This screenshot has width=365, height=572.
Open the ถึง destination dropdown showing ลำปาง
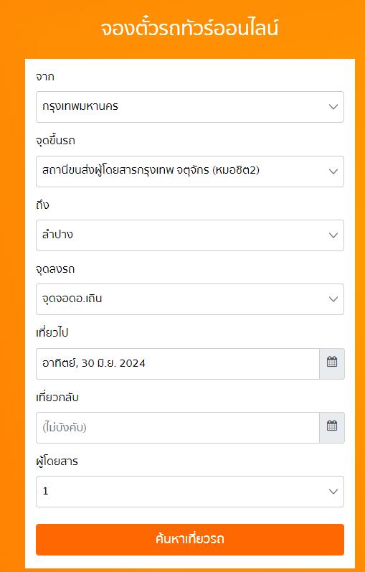click(x=190, y=235)
